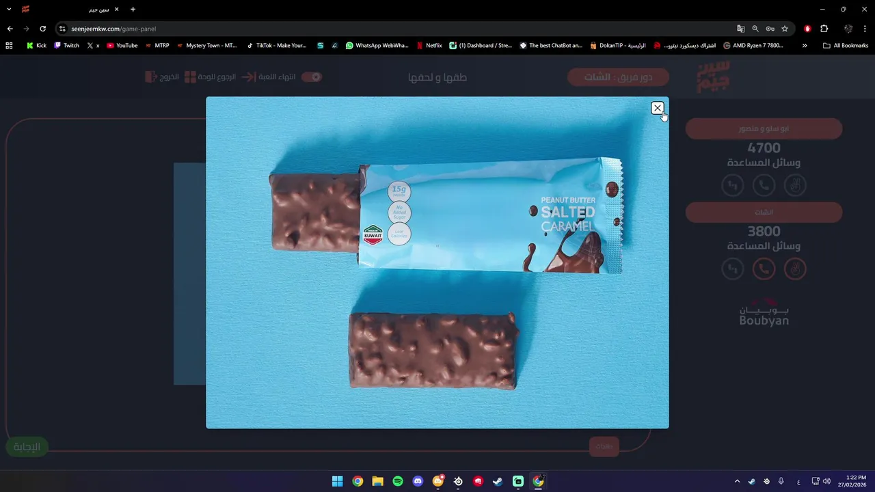
Task: Click the small red category tag below the board
Action: pyautogui.click(x=604, y=446)
